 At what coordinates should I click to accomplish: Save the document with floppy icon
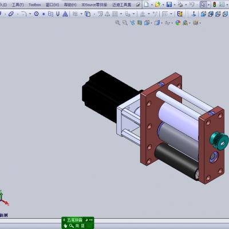coord(169,5)
